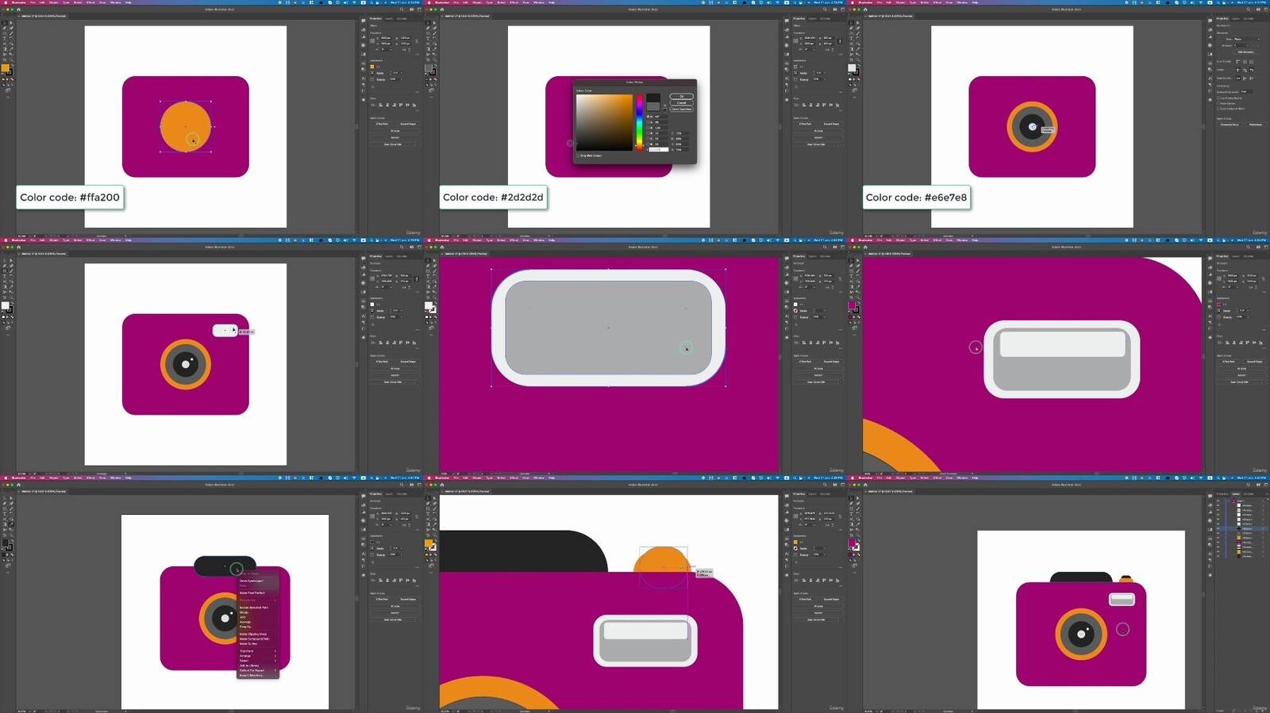Screen dimensions: 1270x713
Task: Choose Undo Eyedropper in the context menu
Action: [x=251, y=581]
